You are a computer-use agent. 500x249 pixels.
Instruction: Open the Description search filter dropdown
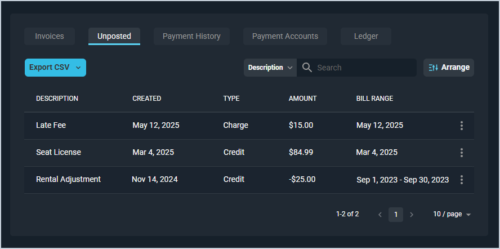click(x=270, y=68)
